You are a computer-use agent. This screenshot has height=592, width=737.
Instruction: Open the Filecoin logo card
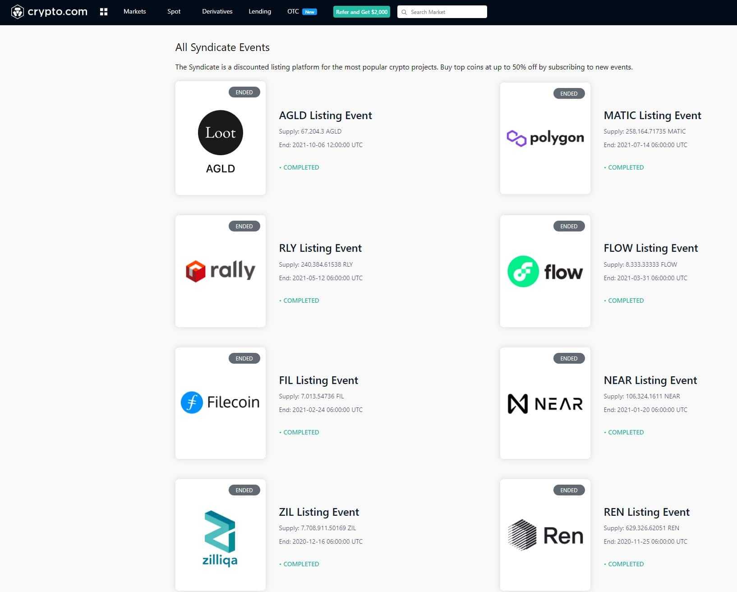click(x=221, y=403)
